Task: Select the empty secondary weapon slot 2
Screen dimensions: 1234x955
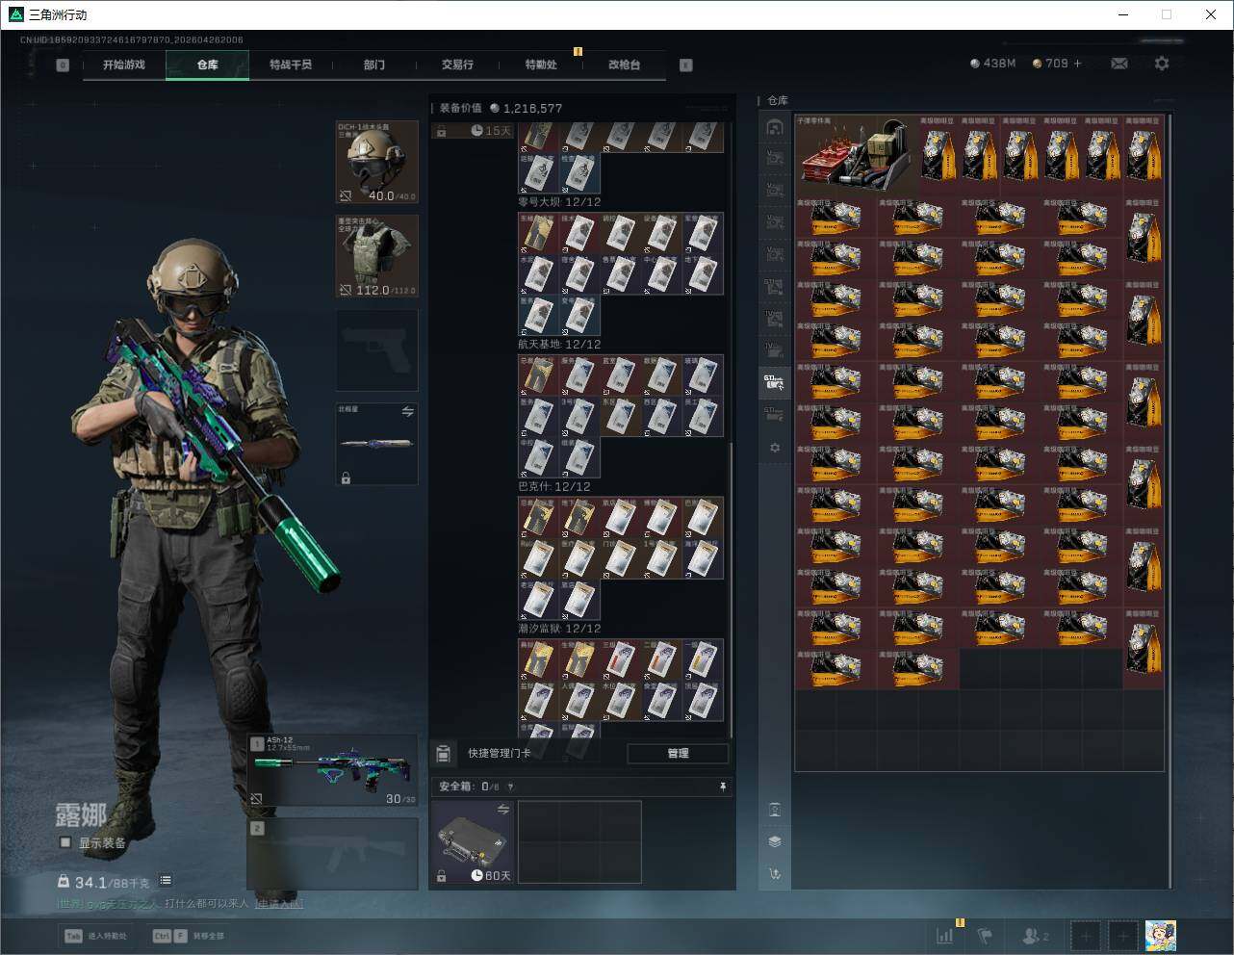Action: (x=333, y=854)
